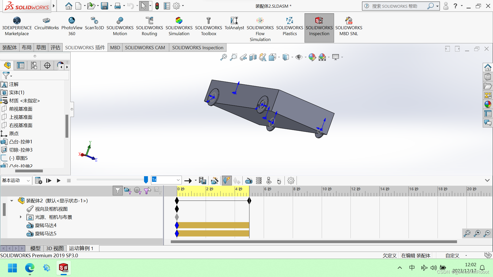Switch to 草图 command tab

point(41,47)
